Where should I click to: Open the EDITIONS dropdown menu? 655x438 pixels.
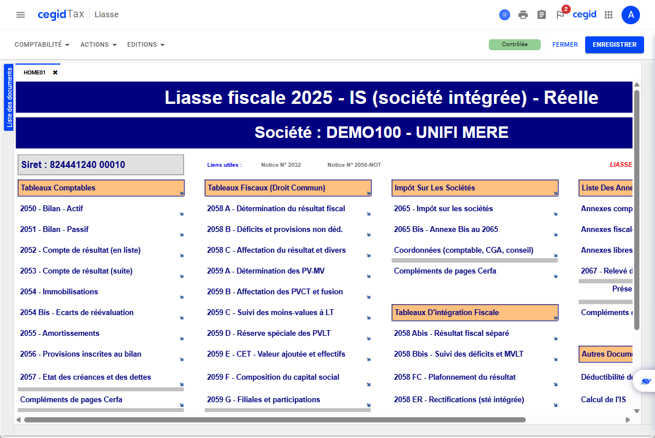tap(146, 44)
